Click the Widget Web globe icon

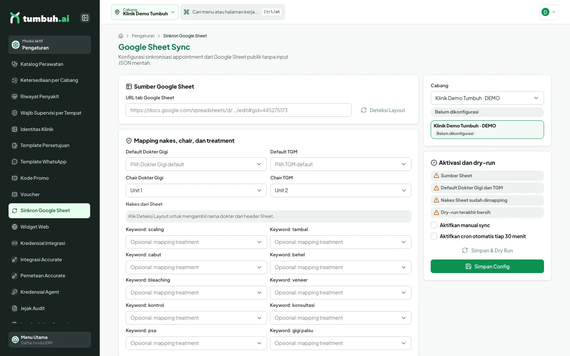coord(15,227)
